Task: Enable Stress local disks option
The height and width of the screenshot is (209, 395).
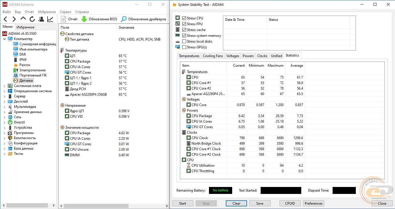Action: tap(184, 41)
